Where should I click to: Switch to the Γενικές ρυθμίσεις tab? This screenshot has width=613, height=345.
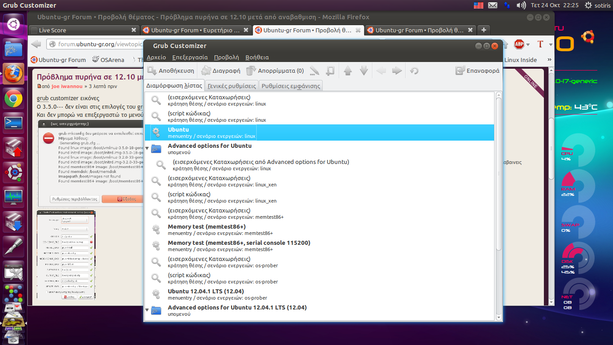click(x=232, y=86)
